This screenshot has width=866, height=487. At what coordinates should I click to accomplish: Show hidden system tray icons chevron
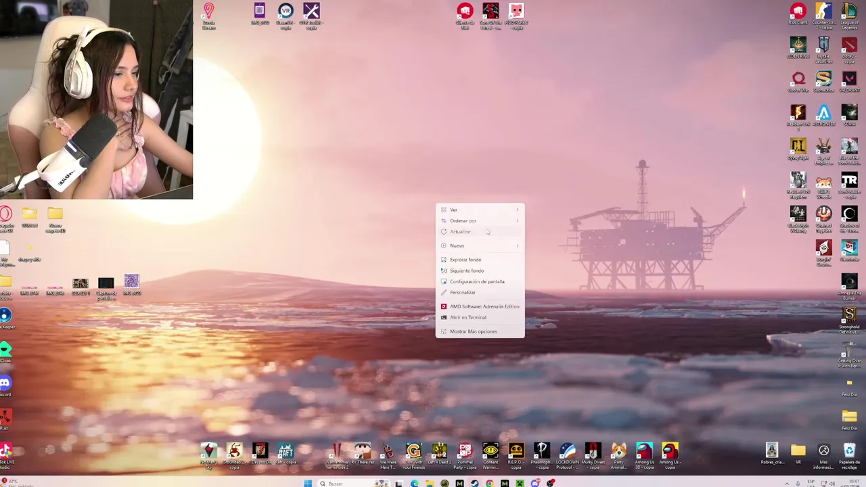pyautogui.click(x=787, y=483)
